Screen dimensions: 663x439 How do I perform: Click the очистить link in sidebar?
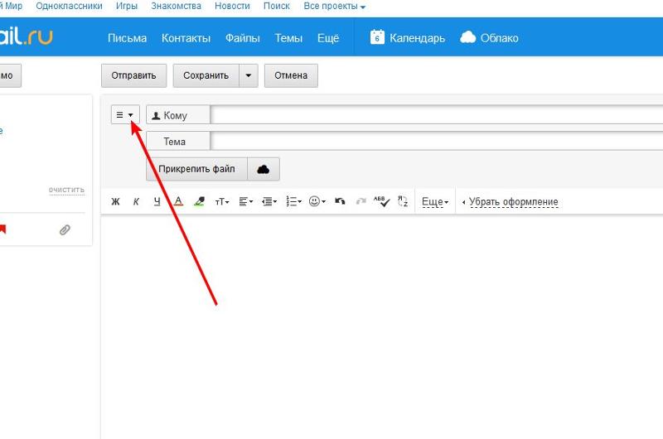point(66,190)
